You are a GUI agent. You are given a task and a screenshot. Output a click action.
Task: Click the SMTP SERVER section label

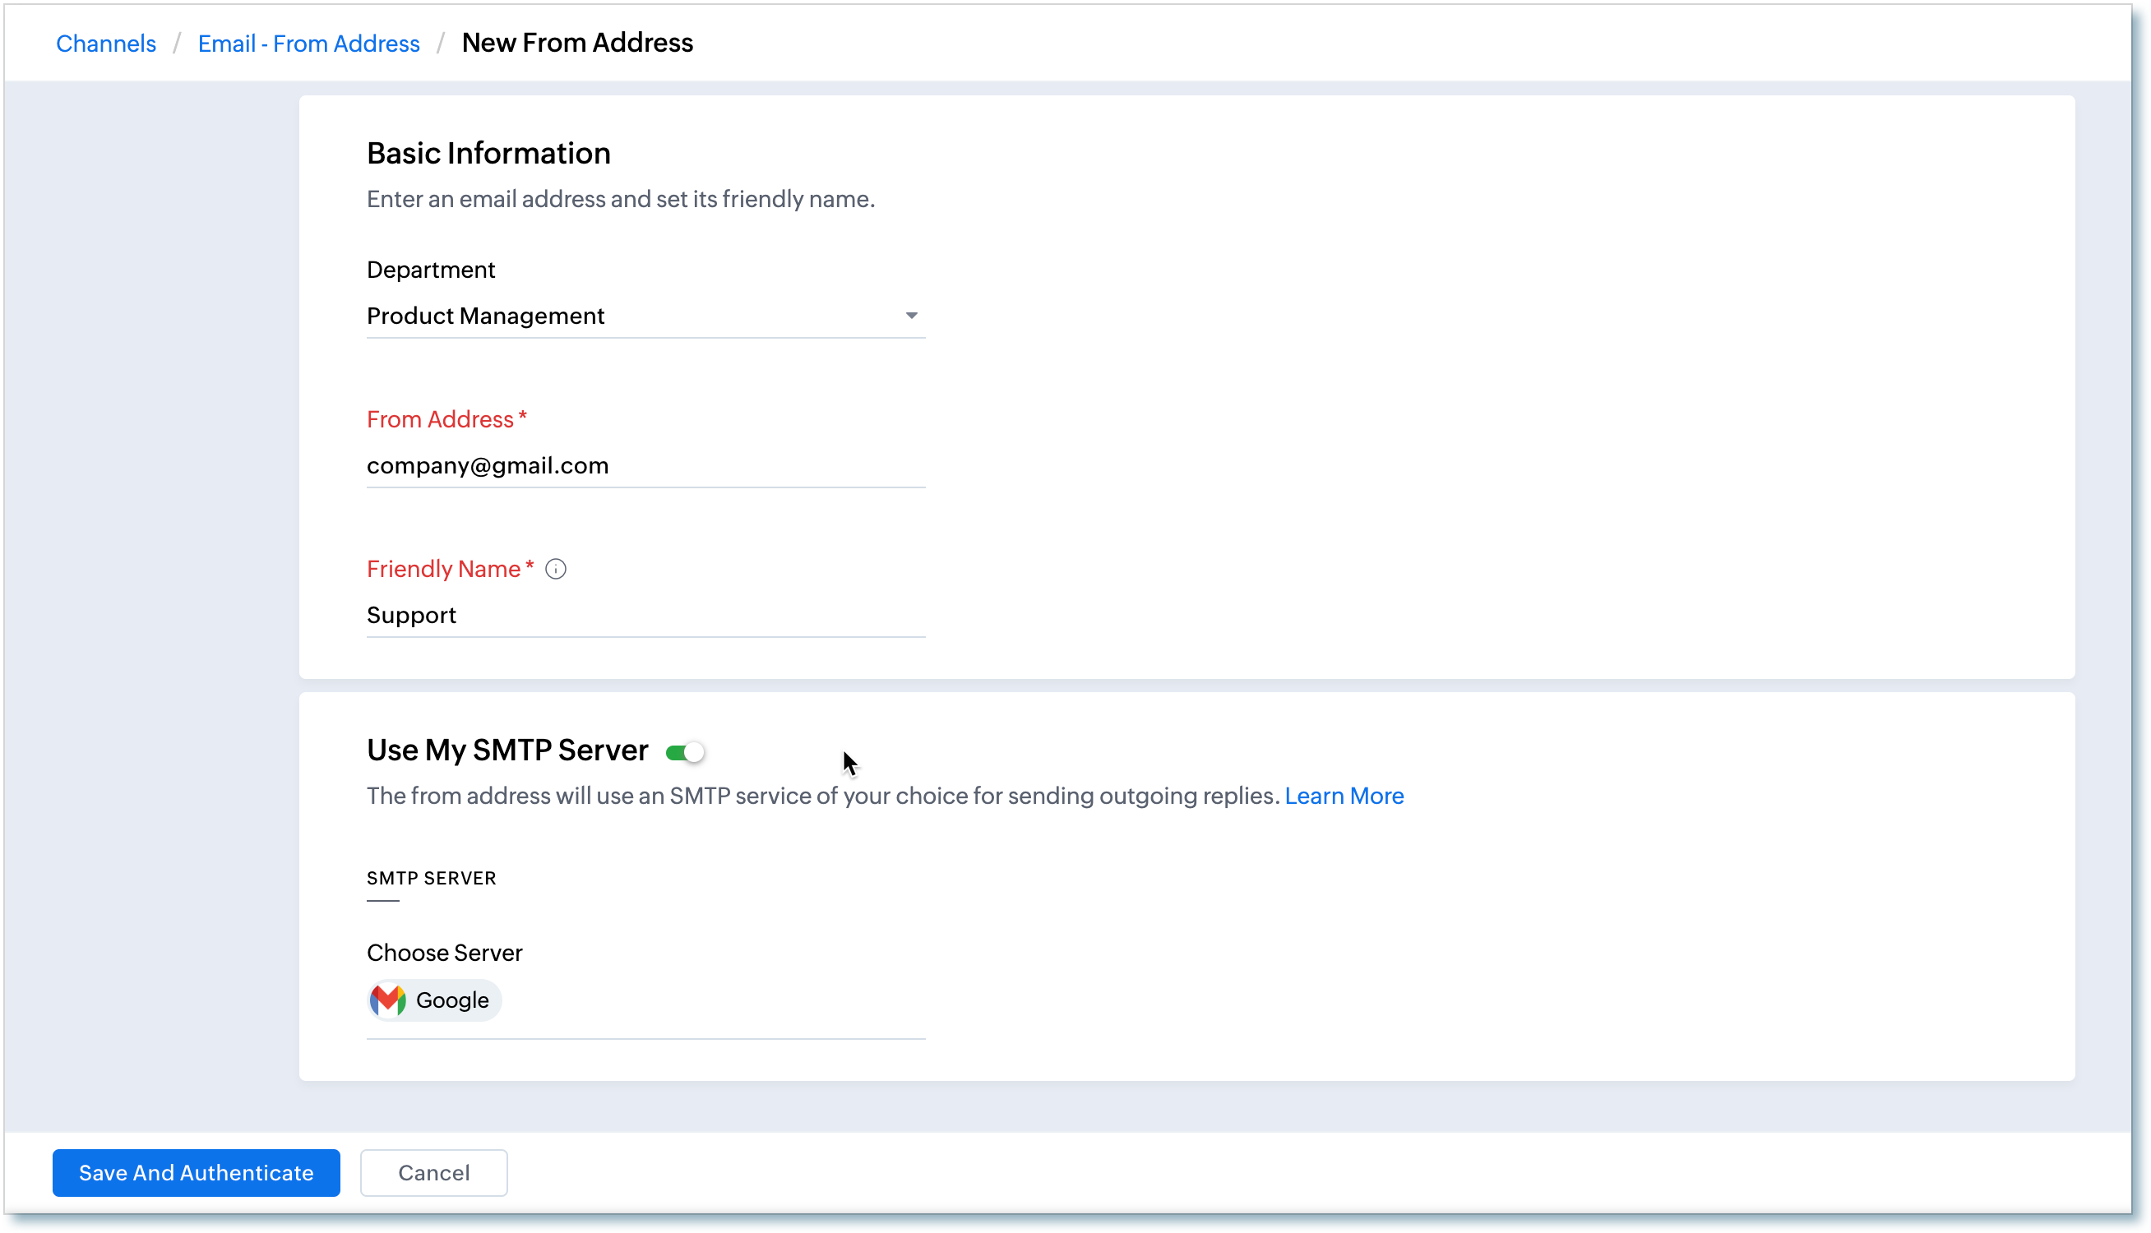click(x=431, y=878)
